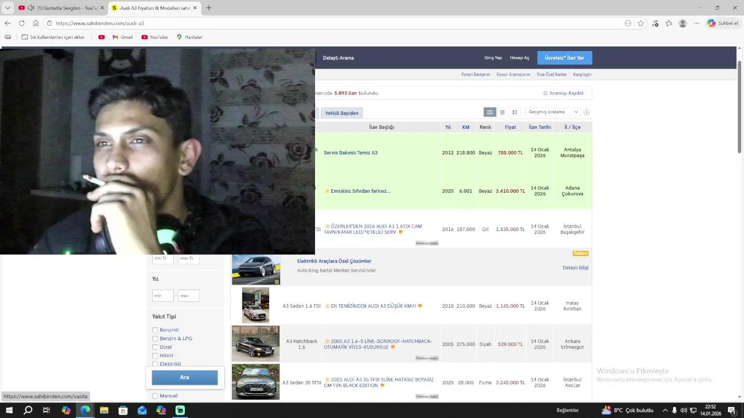Sort listings by Fiyat column header
This screenshot has height=418, width=744.
510,127
